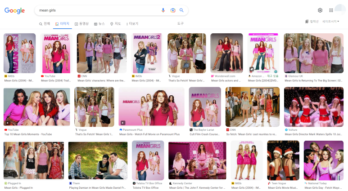Click 'Playing Damian in Mean Girls Made Daniel' title

click(98, 188)
